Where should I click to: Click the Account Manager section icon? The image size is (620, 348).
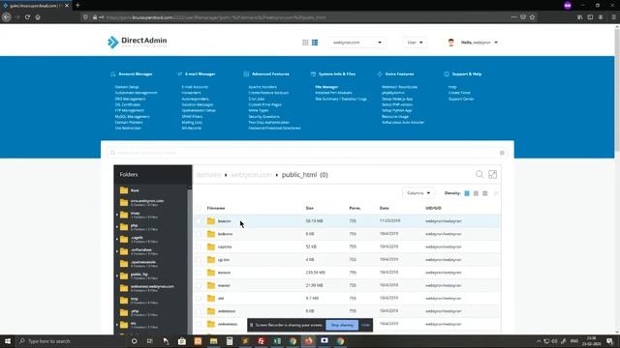pos(113,73)
